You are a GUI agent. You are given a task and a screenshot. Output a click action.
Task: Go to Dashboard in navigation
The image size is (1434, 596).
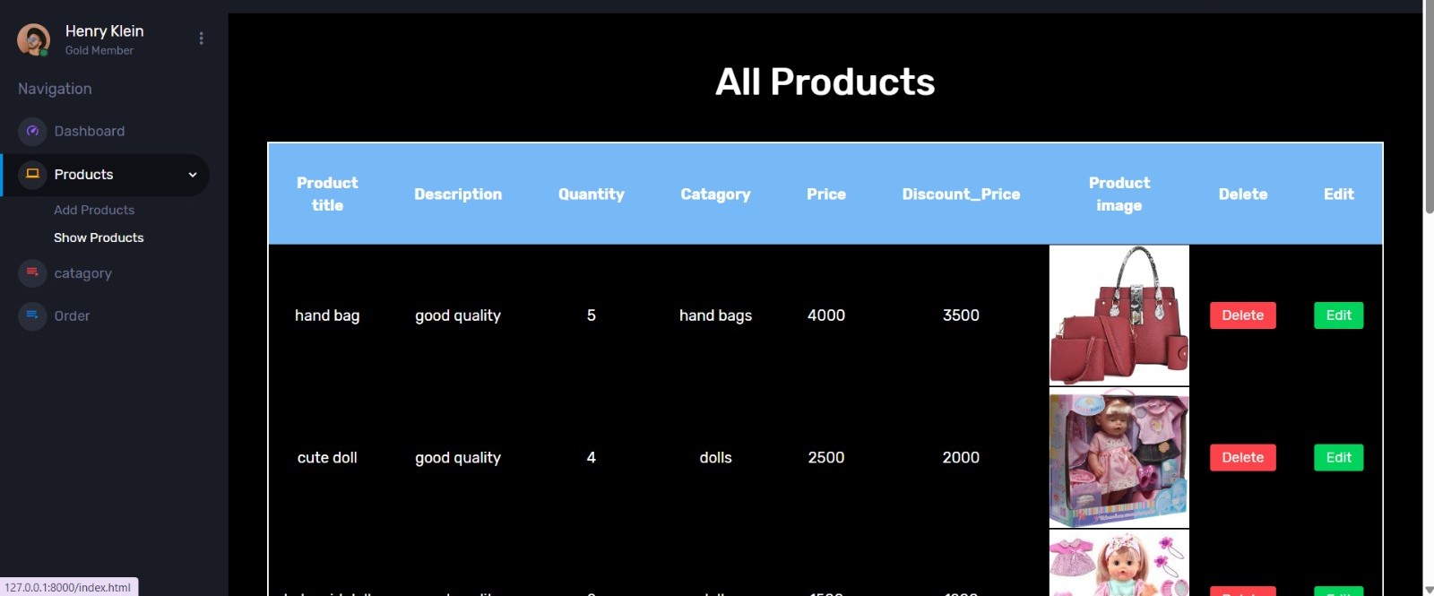point(90,131)
